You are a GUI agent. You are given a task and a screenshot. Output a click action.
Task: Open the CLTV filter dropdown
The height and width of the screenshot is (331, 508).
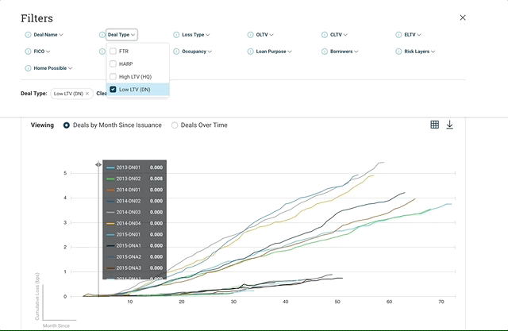point(339,35)
